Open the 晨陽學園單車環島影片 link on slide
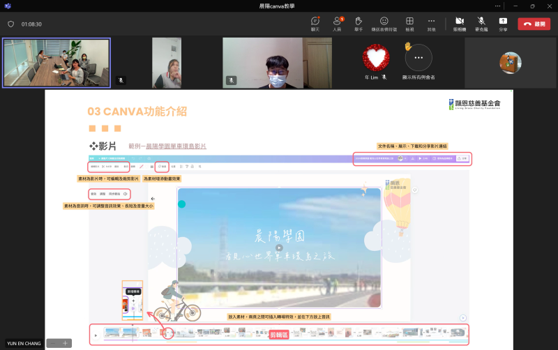 pos(176,146)
